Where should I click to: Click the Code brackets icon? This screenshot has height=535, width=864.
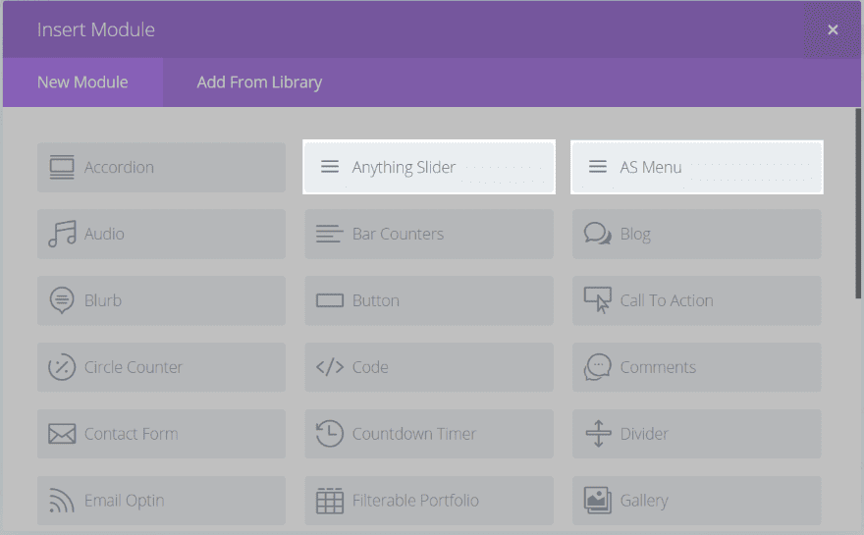pyautogui.click(x=330, y=367)
